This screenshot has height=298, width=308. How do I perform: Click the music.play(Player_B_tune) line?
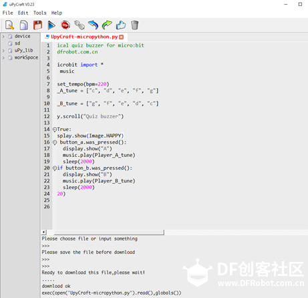[x=99, y=181]
